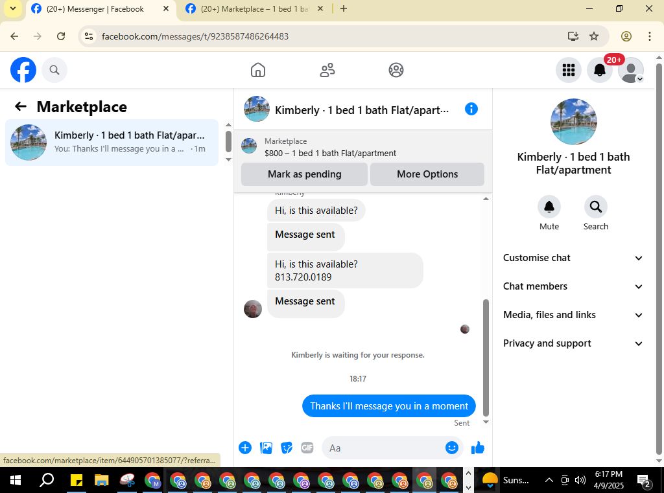Expand the Chat members section
Viewport: 664px width, 493px height.
point(573,286)
